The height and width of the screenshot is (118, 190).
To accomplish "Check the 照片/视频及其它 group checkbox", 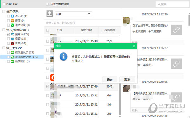I will pyautogui.click(x=3, y=30).
